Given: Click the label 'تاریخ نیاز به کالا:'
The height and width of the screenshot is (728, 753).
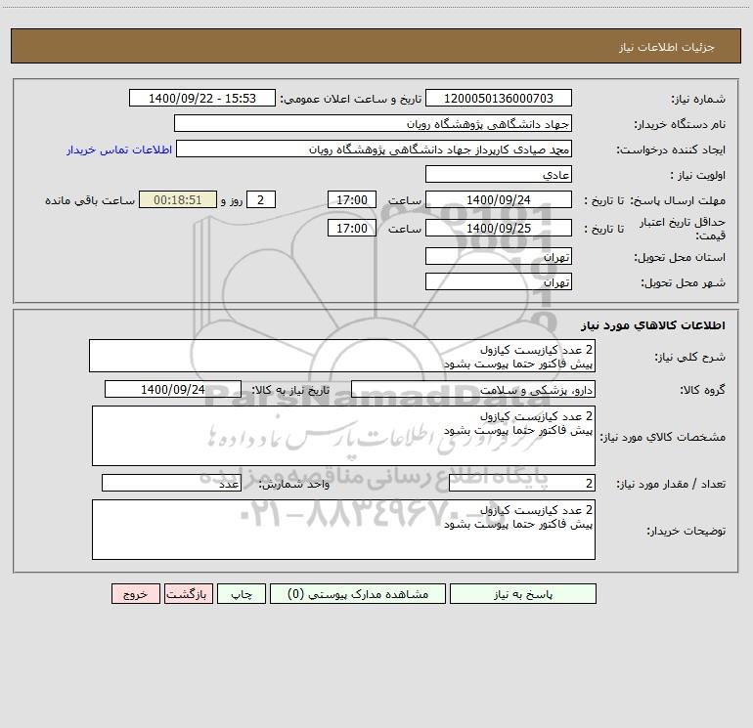Looking at the screenshot, I should click(290, 391).
